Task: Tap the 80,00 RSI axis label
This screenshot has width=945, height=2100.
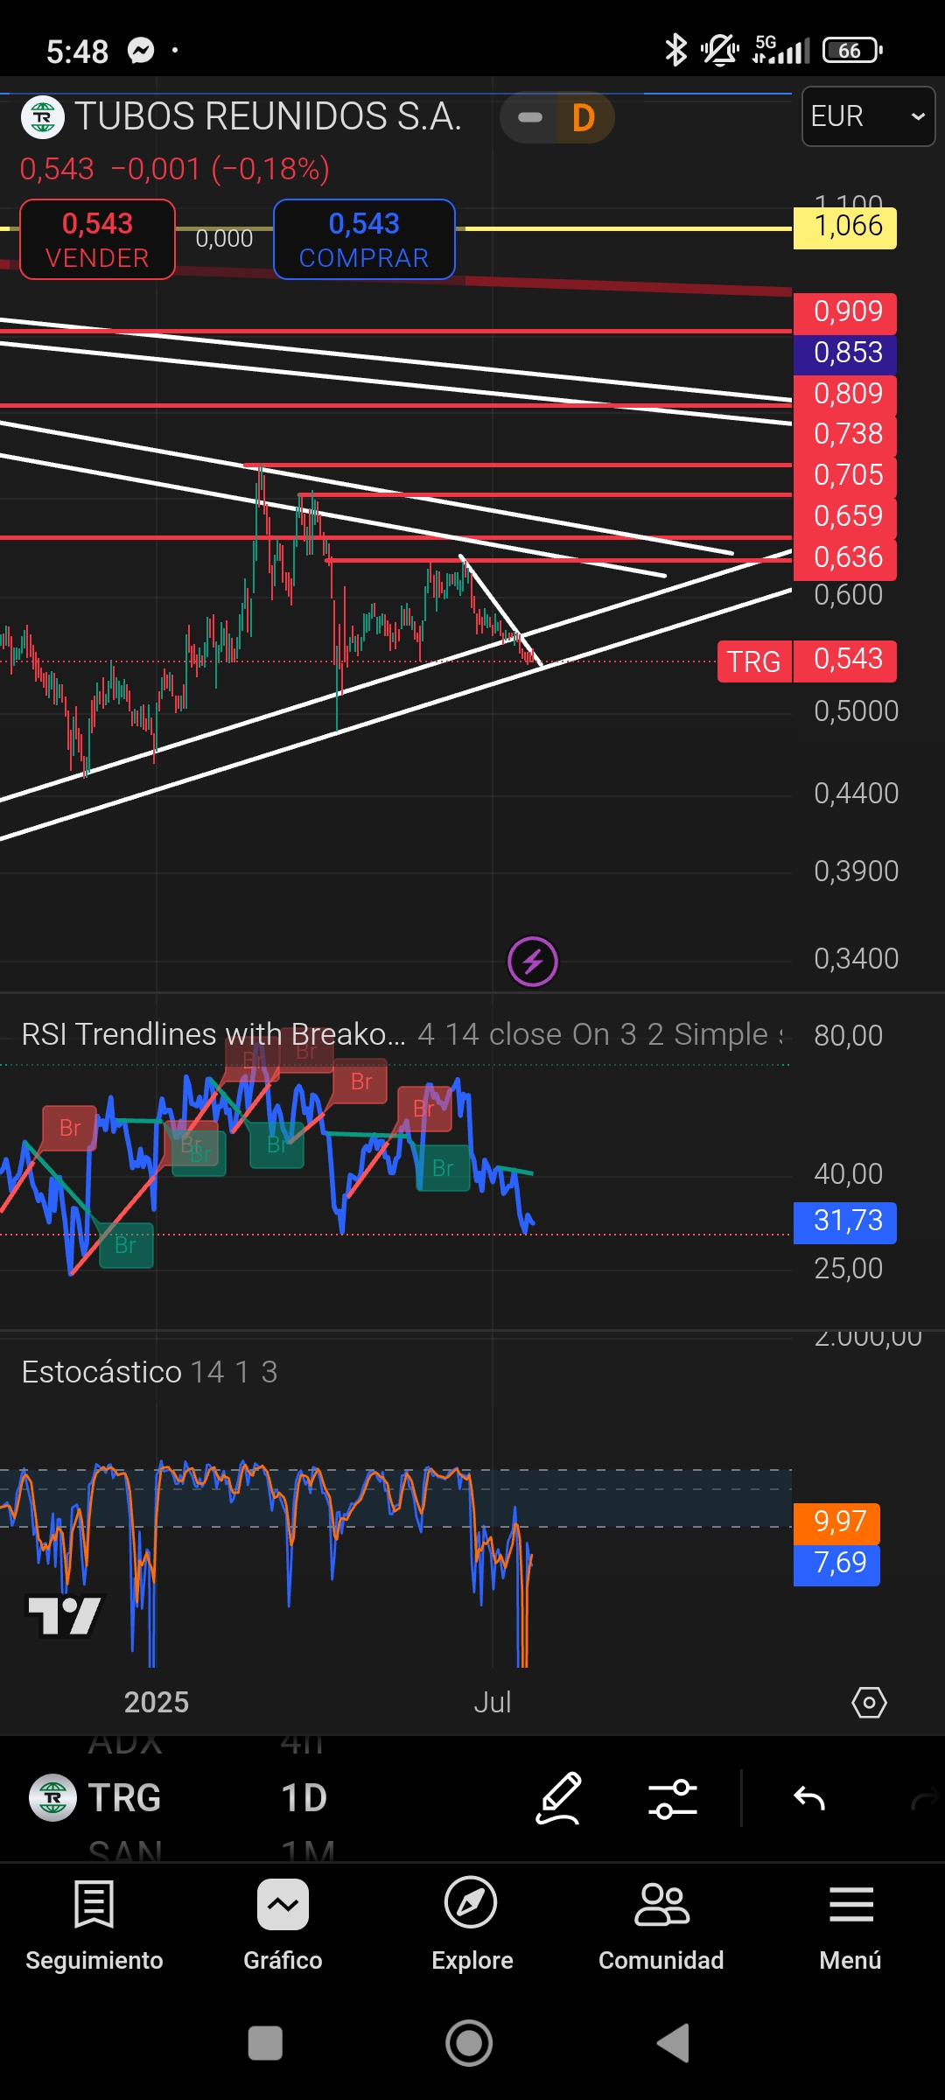Action: tap(848, 1036)
